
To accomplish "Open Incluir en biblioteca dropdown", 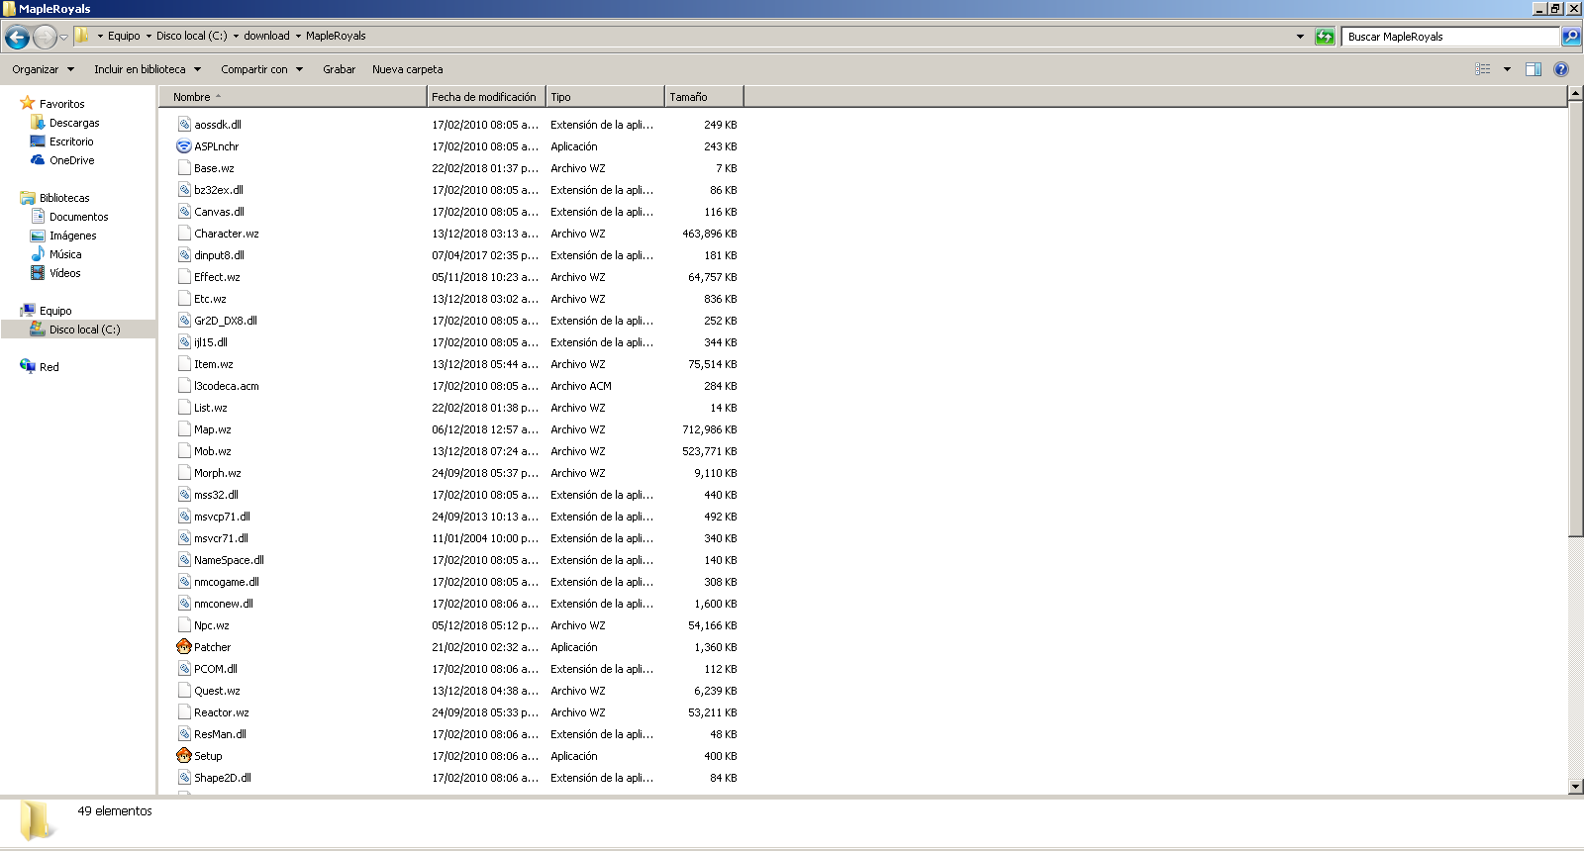I will [x=148, y=69].
